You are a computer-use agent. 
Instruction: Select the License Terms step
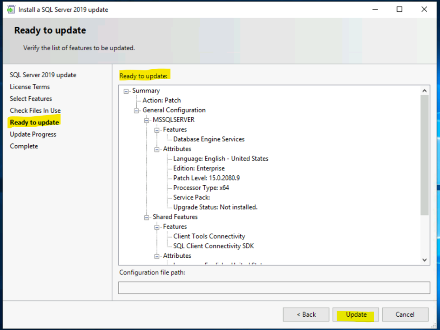[30, 87]
